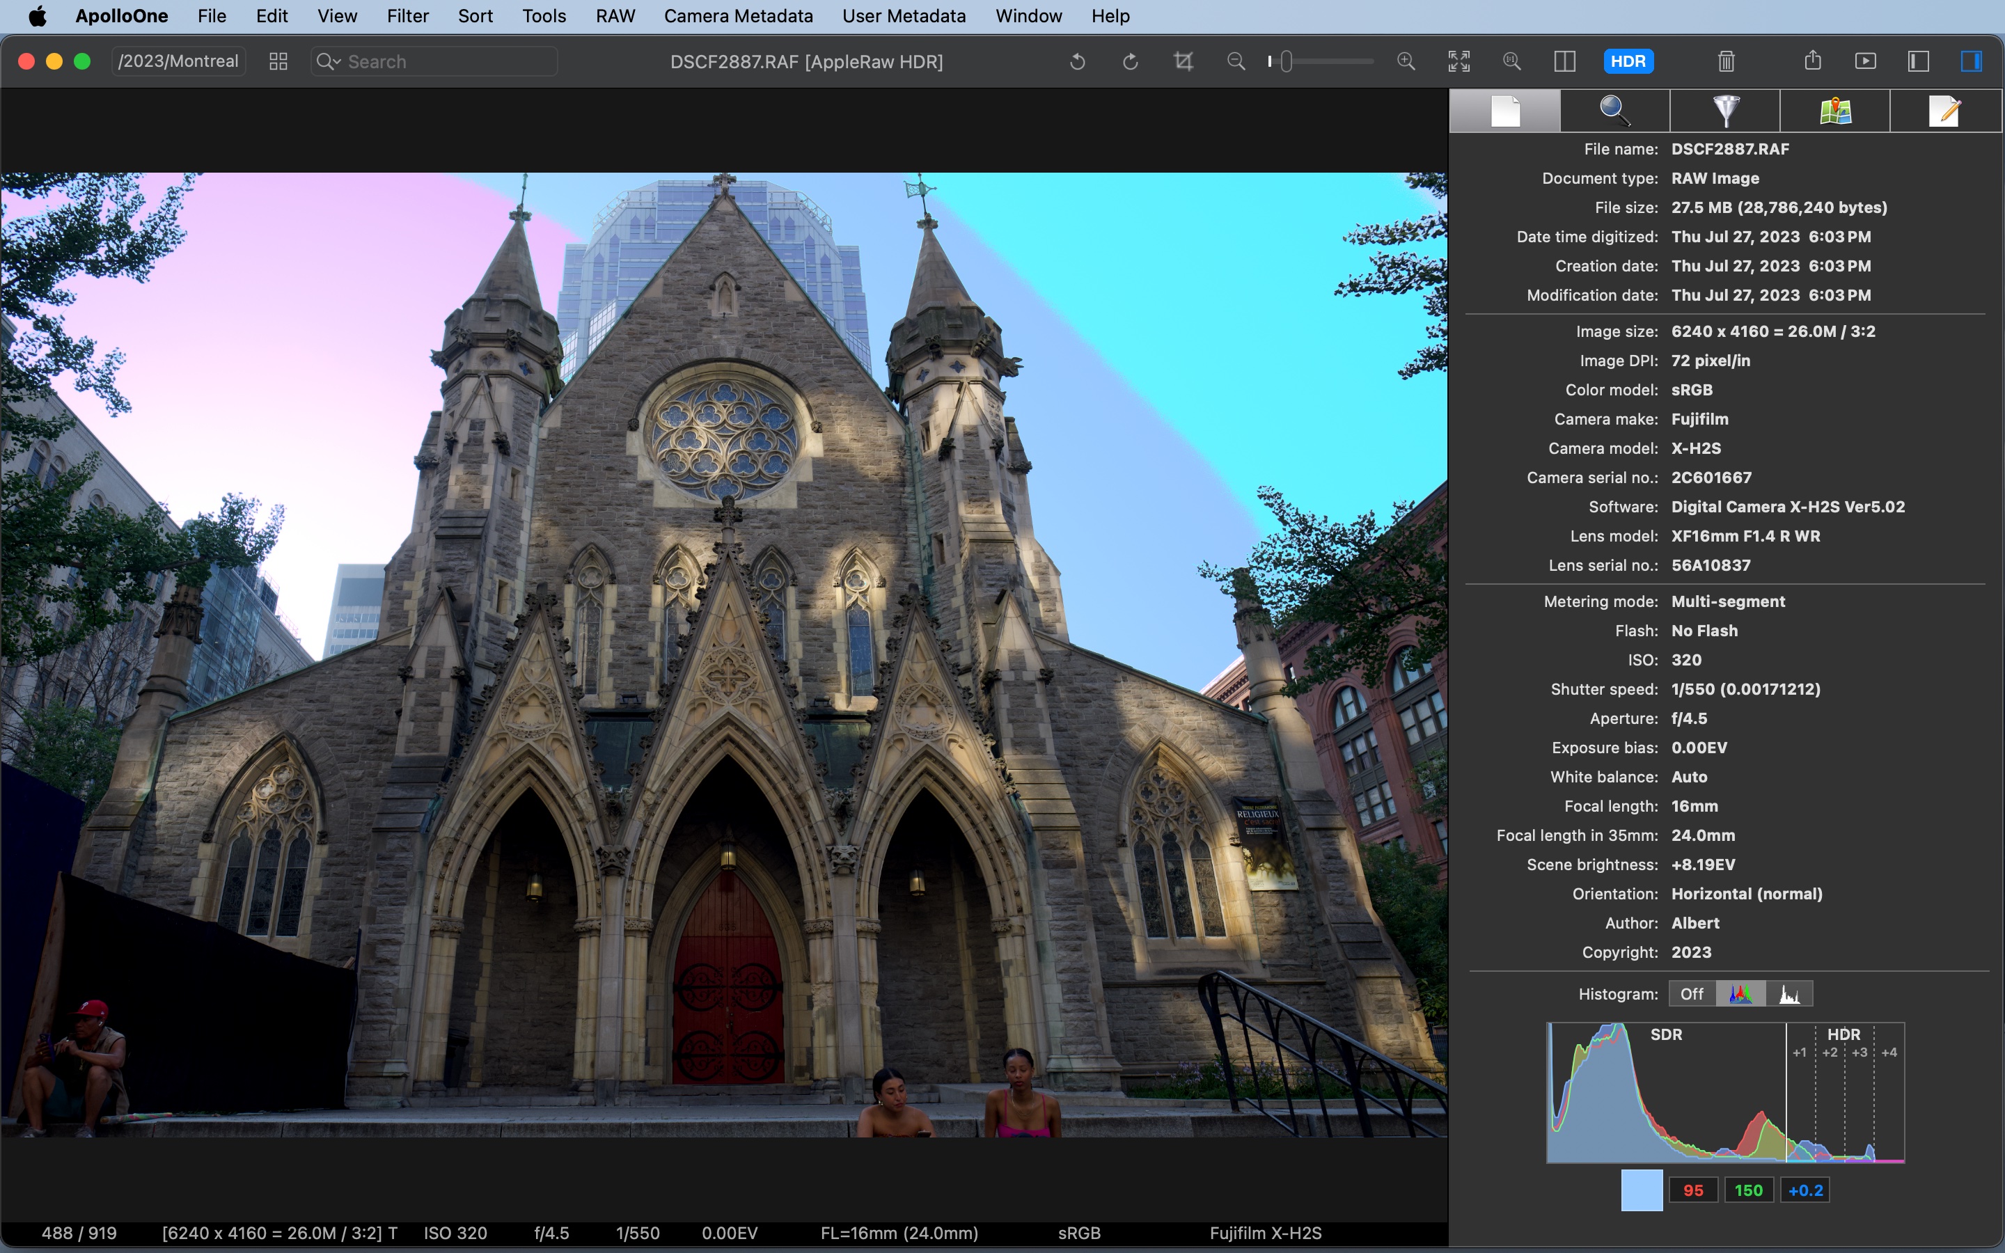Click the lens model XF16mm F1.4 R WR

click(x=1746, y=536)
